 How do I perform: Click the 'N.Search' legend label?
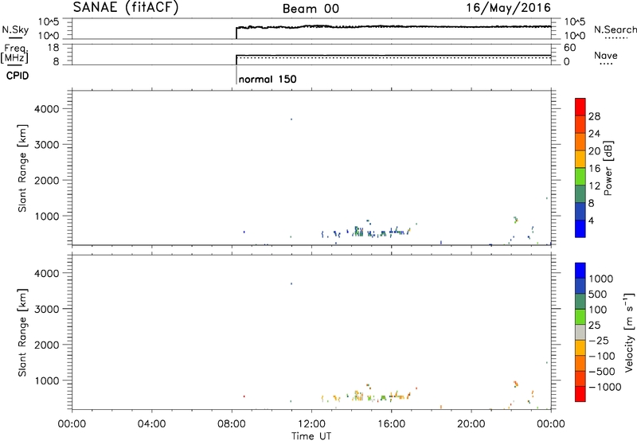coord(615,29)
